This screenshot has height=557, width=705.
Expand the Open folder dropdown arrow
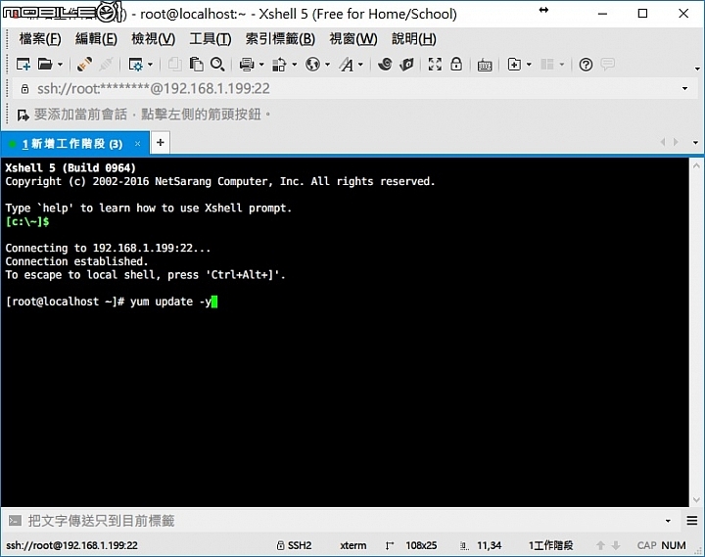[x=60, y=65]
